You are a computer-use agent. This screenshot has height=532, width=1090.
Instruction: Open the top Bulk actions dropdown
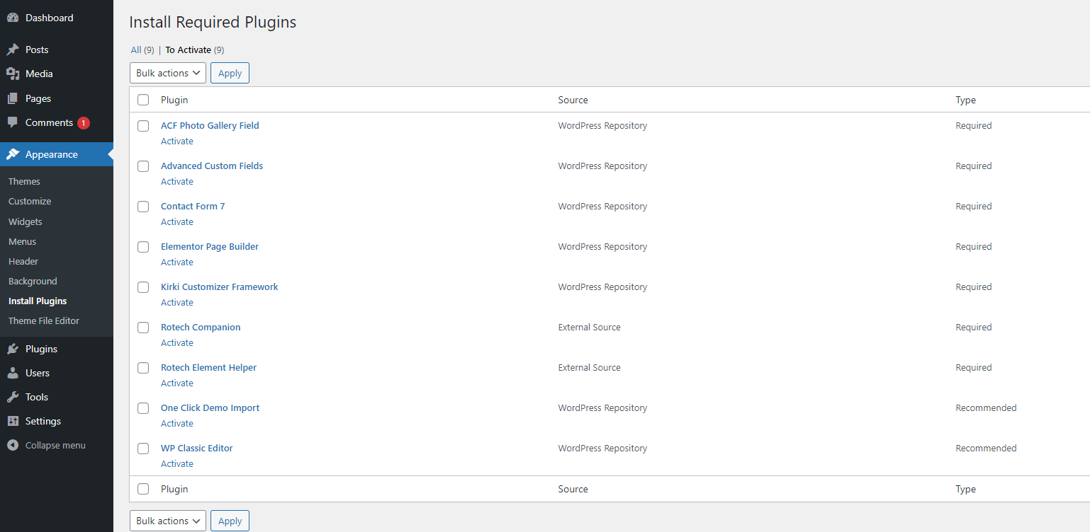(x=167, y=73)
